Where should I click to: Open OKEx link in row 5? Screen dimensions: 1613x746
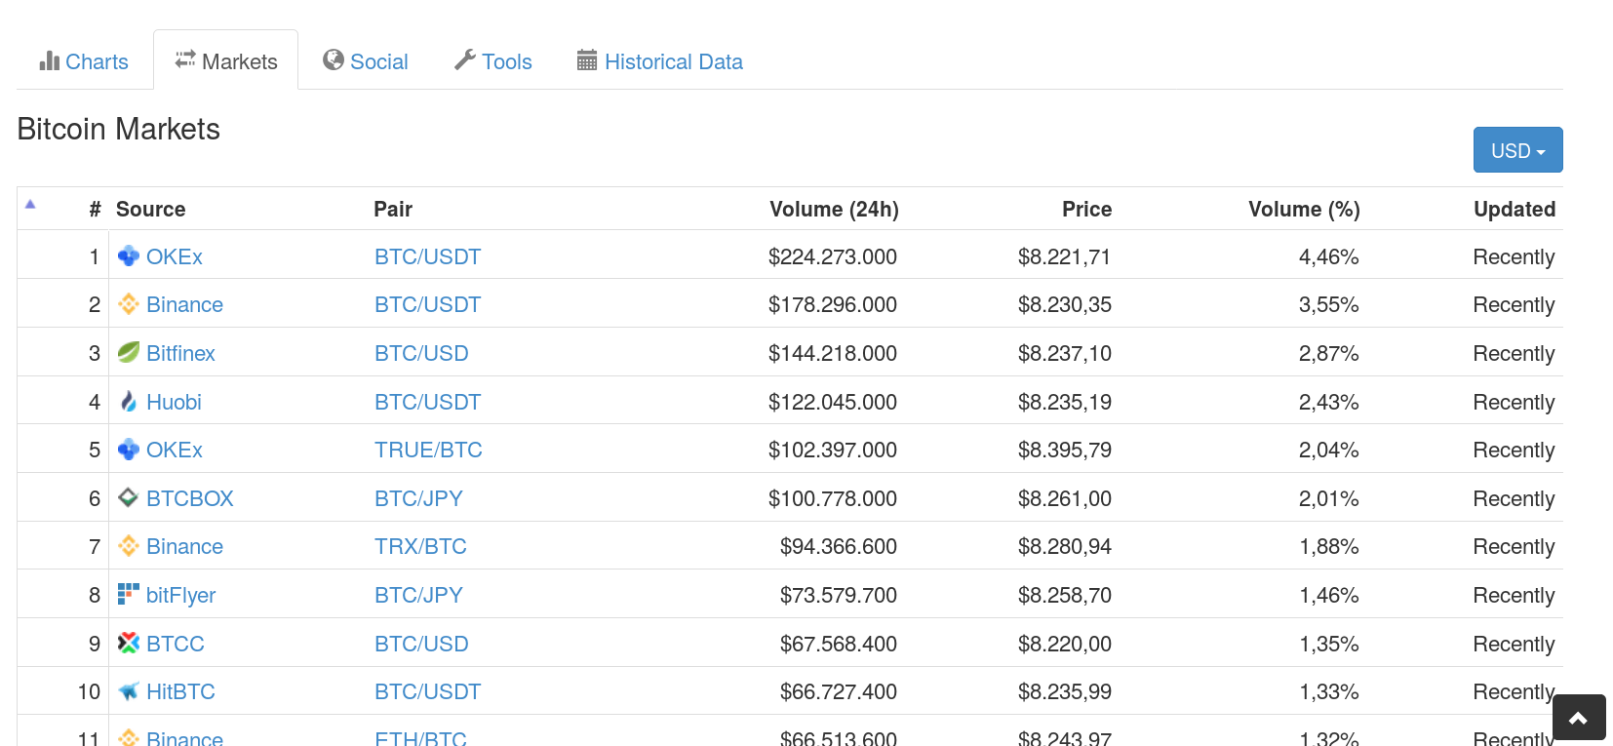click(175, 450)
